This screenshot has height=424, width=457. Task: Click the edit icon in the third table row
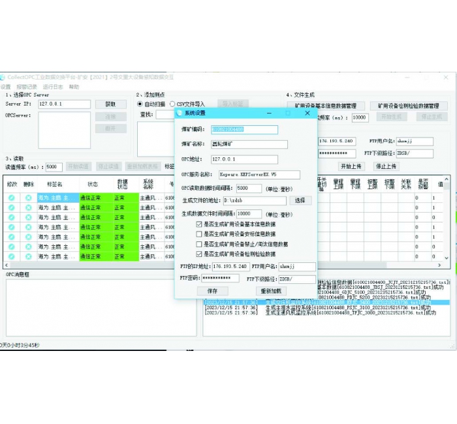point(11,217)
